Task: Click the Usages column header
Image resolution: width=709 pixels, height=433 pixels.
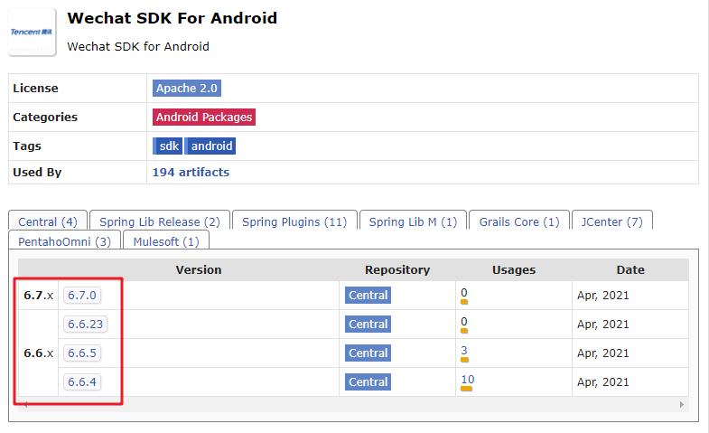Action: point(514,270)
